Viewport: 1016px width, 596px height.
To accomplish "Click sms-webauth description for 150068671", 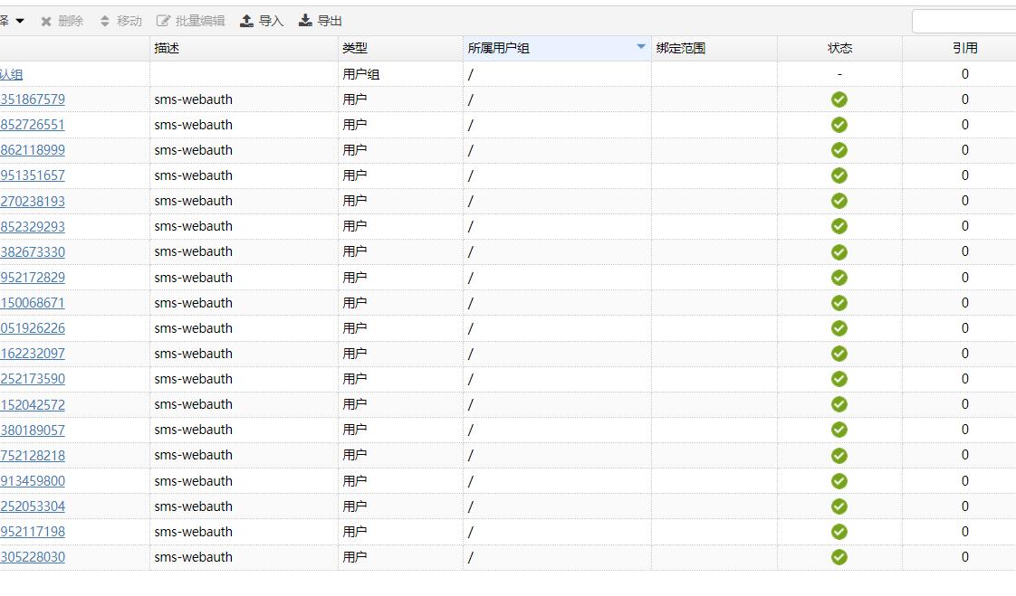I will tap(193, 303).
